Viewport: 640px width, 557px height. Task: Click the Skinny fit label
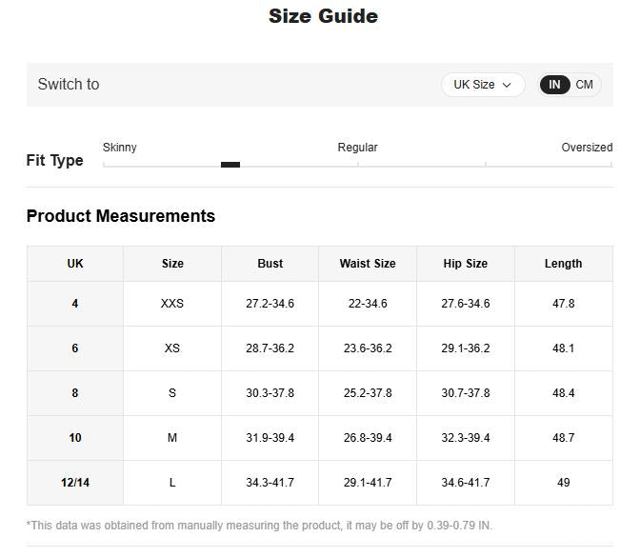point(120,148)
